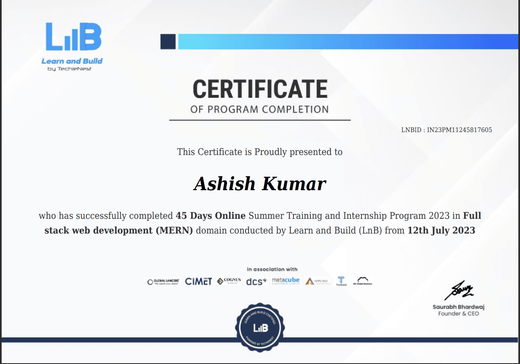520x364 pixels.
Task: Click the date '12th July 2023'
Action: 441,230
